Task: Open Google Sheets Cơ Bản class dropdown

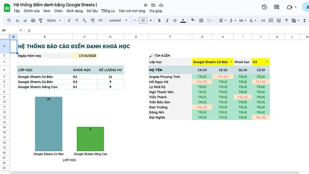Action: tap(231, 62)
